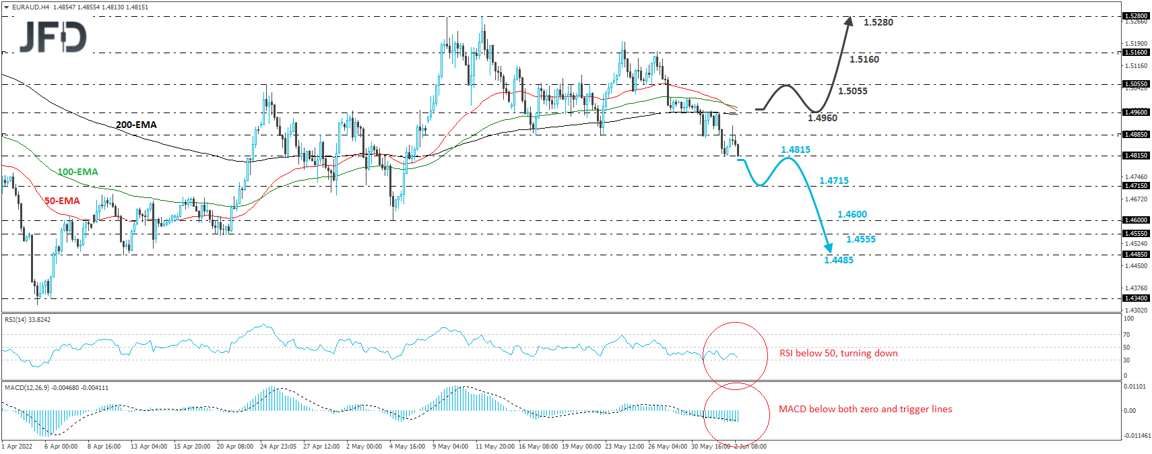Click the 30 level on RSI scale

pos(1126,360)
